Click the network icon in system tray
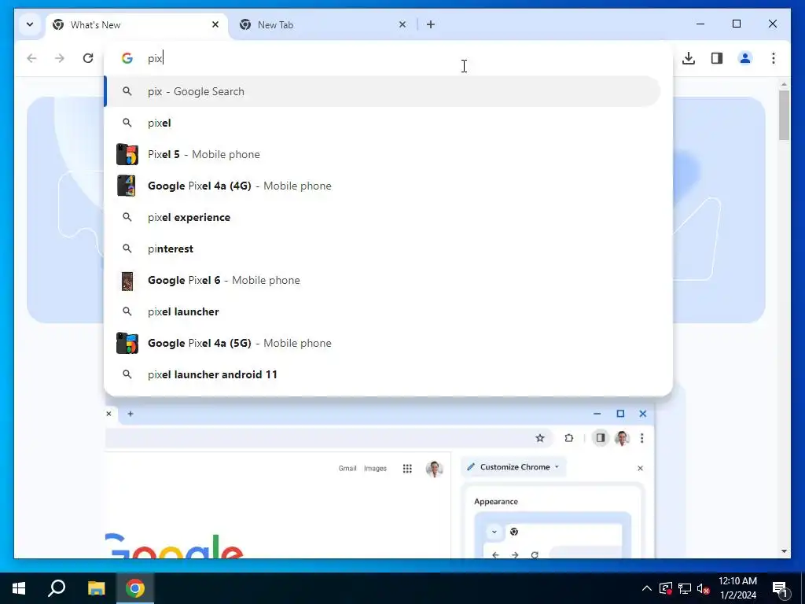805x604 pixels. click(685, 588)
